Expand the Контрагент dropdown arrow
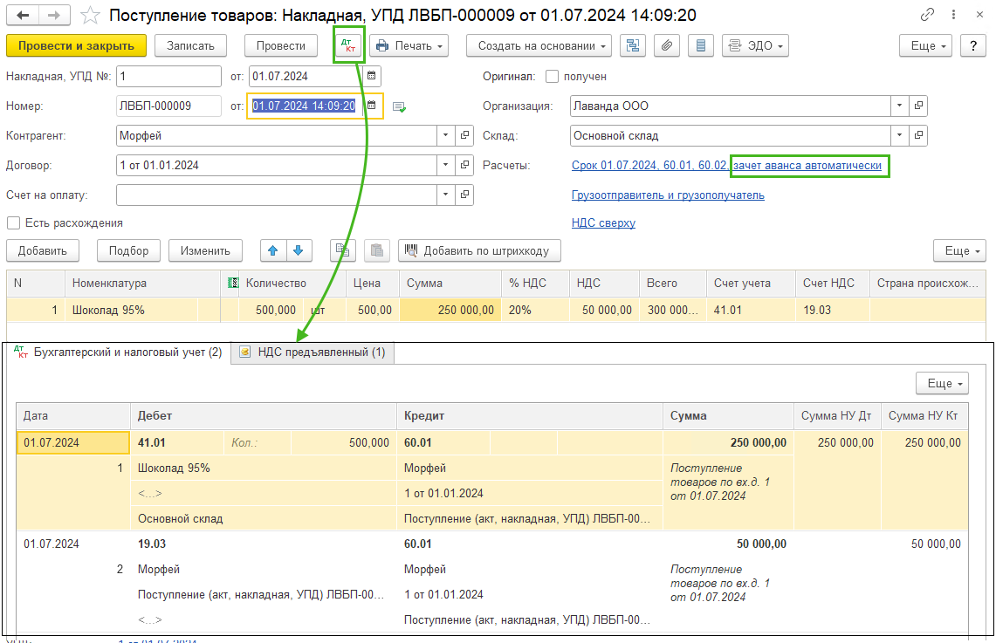996x643 pixels. (446, 135)
